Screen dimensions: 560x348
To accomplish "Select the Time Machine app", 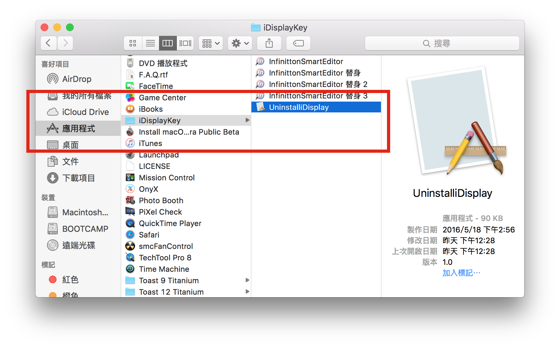I will tap(164, 269).
